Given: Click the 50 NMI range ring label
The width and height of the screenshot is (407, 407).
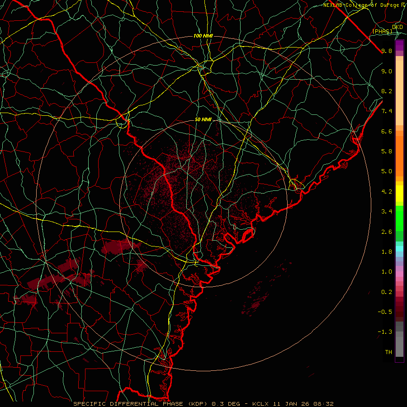Looking at the screenshot, I should coord(203,119).
